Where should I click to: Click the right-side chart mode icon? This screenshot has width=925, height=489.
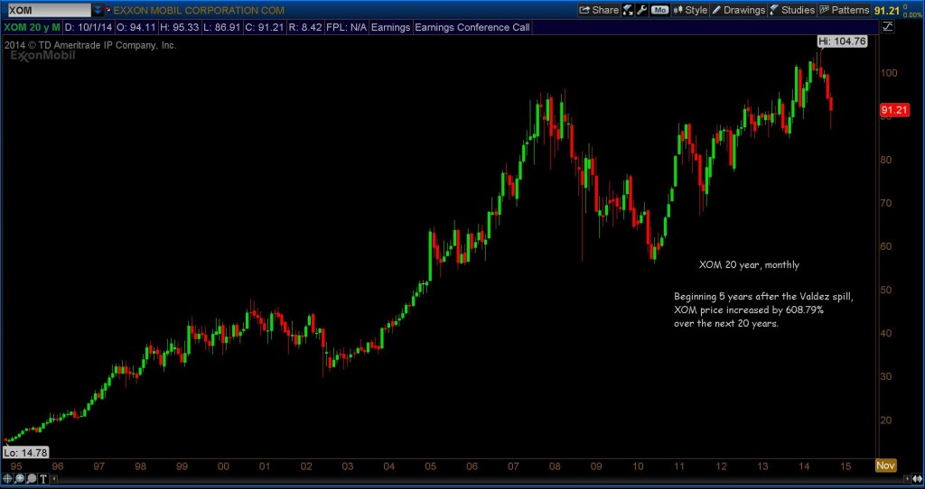pos(887,27)
